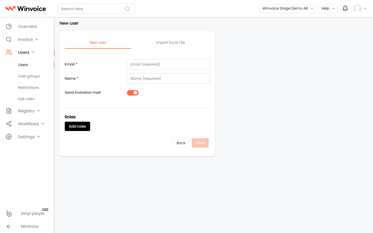The width and height of the screenshot is (373, 233).
Task: Click the Vinyl player icon
Action: (9, 213)
